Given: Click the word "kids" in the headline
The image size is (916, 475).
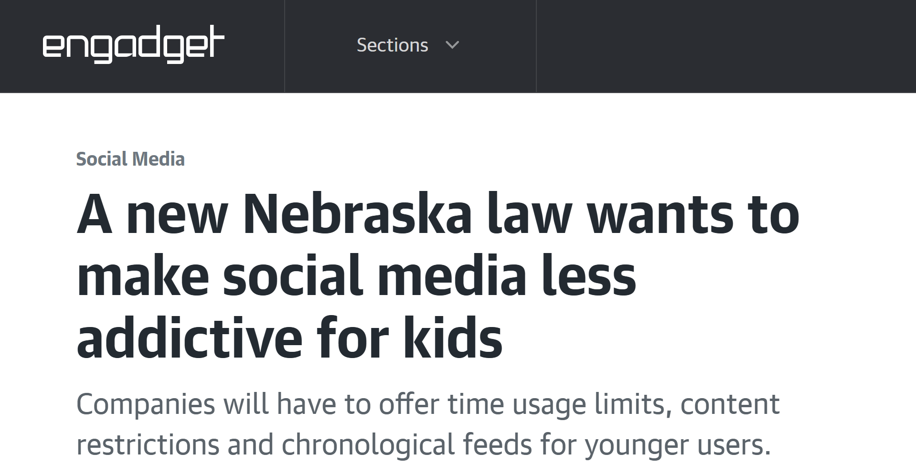Looking at the screenshot, I should click(453, 339).
